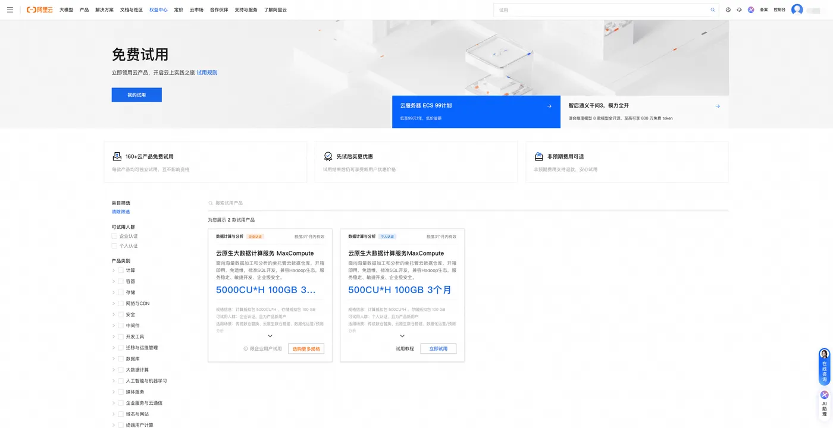Click the 清除筛选 link
This screenshot has width=833, height=428.
pos(121,212)
